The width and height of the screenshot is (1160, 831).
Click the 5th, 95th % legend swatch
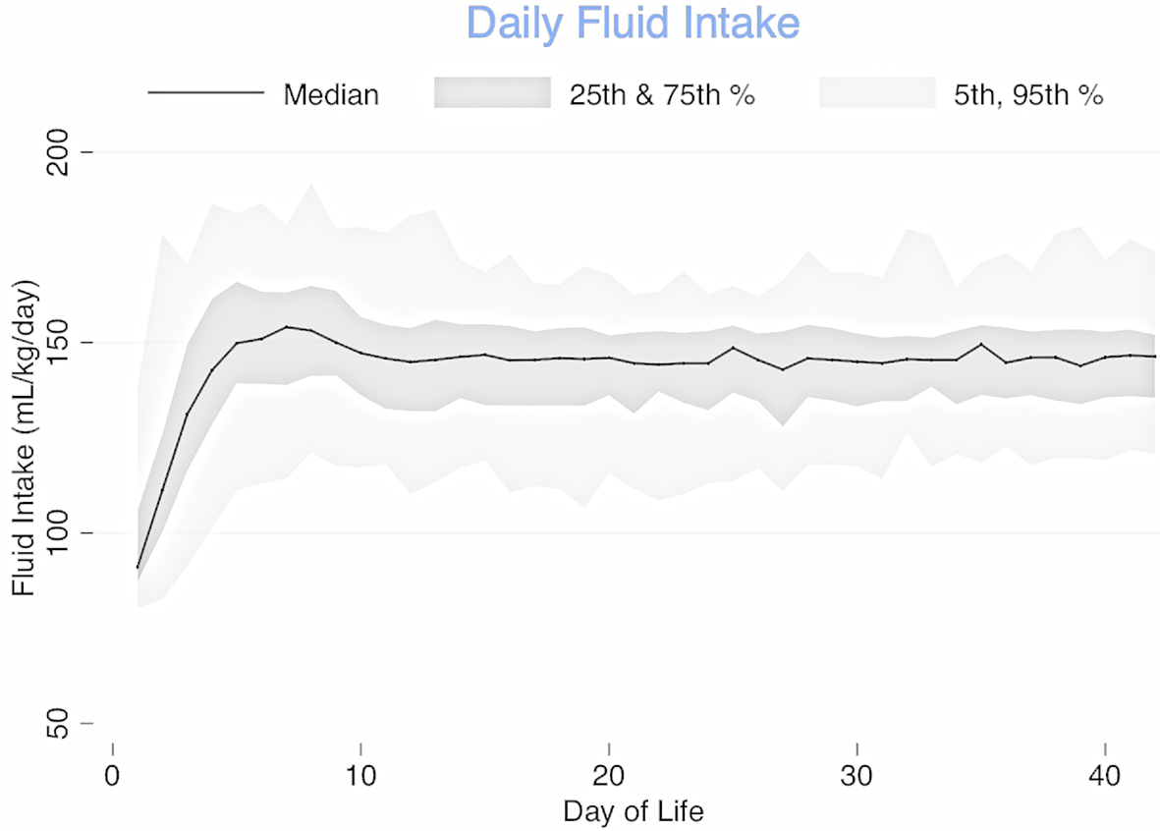point(876,93)
